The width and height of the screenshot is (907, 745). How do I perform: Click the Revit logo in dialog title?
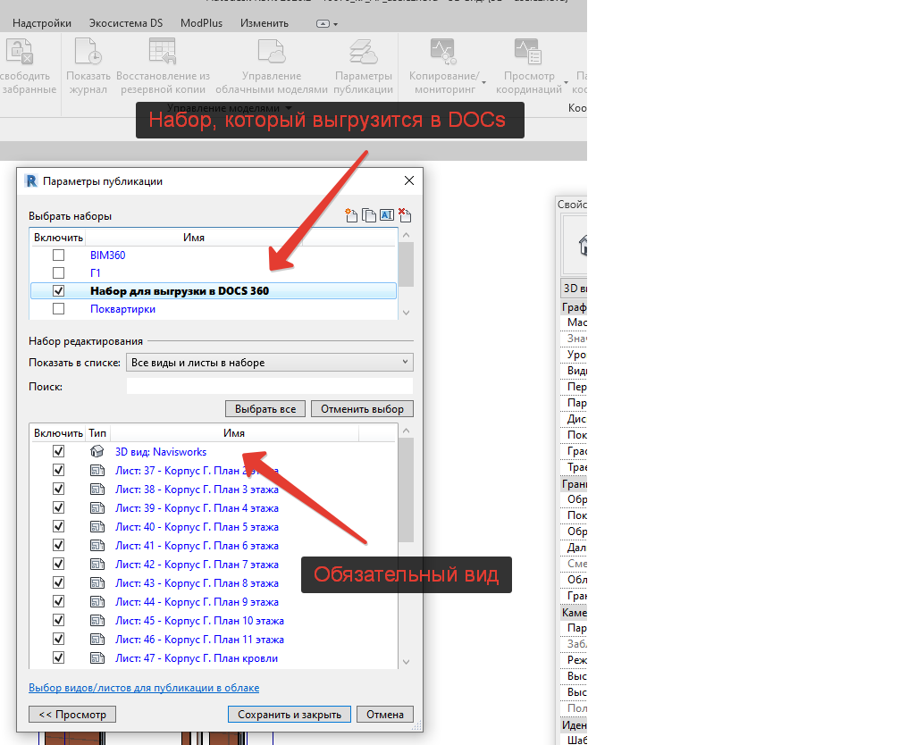point(31,181)
